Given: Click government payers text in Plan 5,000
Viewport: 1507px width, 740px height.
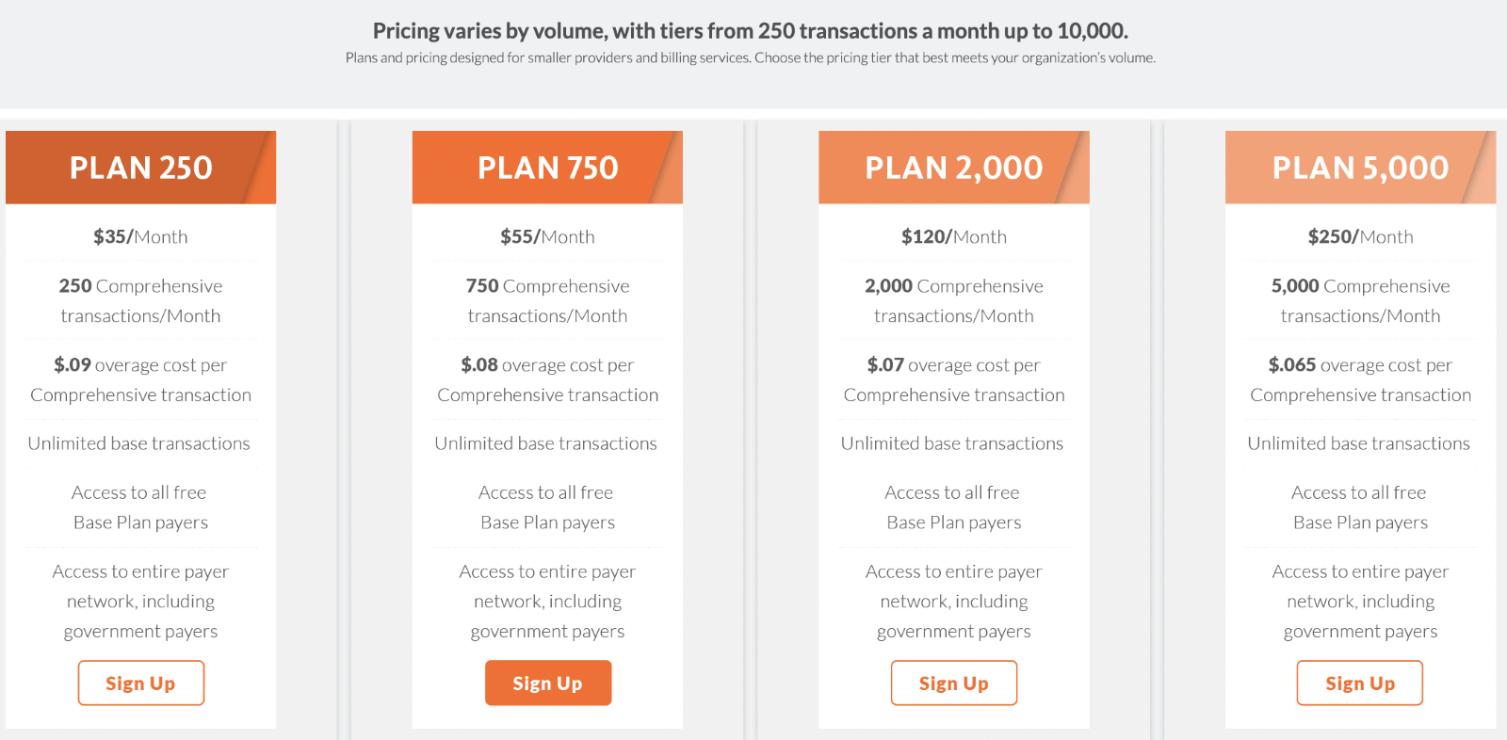Looking at the screenshot, I should pyautogui.click(x=1360, y=632).
